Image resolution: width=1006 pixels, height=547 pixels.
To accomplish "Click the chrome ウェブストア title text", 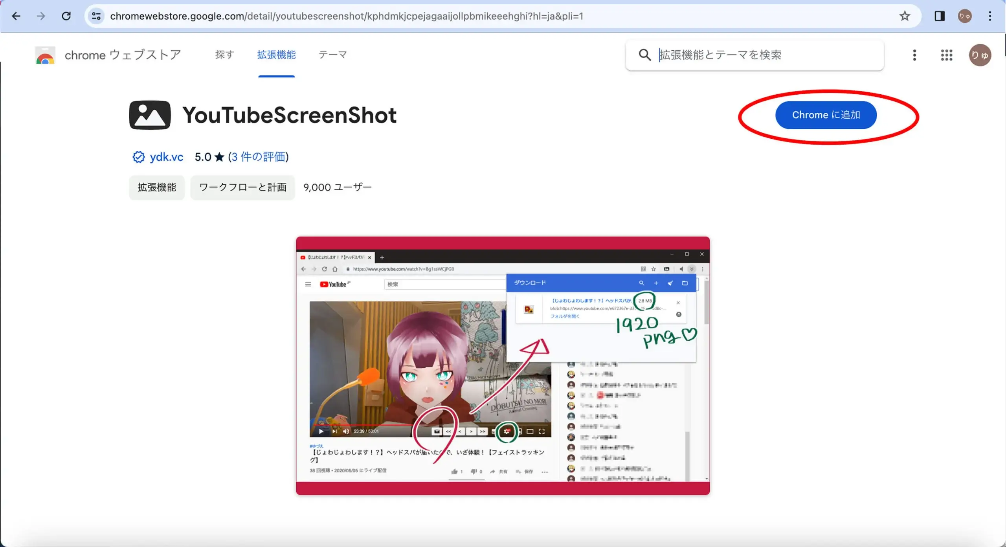I will pyautogui.click(x=123, y=55).
